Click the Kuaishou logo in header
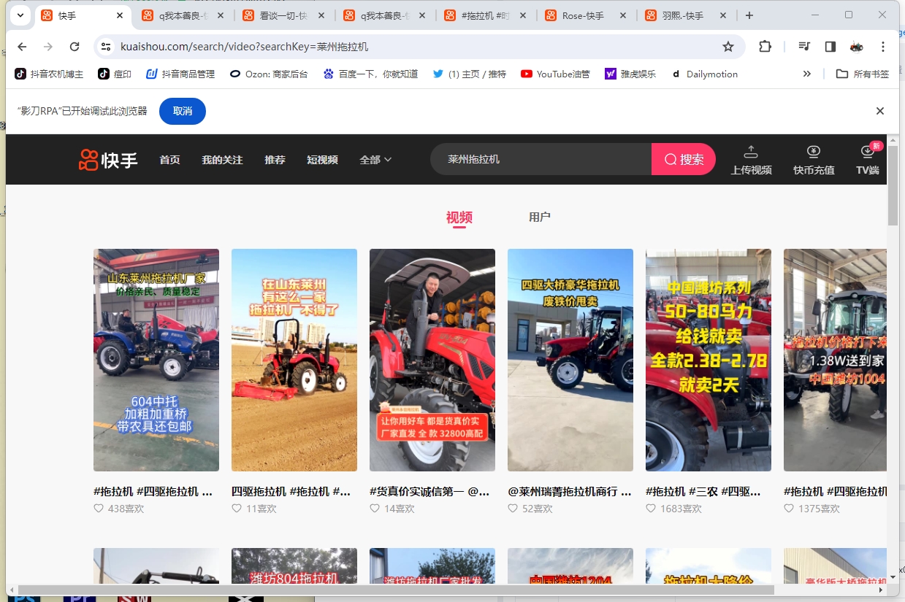The width and height of the screenshot is (905, 602). [x=108, y=159]
